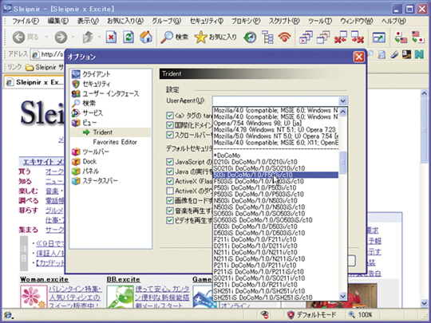Toggle 画像をロード checkbox
The image size is (431, 323).
point(170,201)
